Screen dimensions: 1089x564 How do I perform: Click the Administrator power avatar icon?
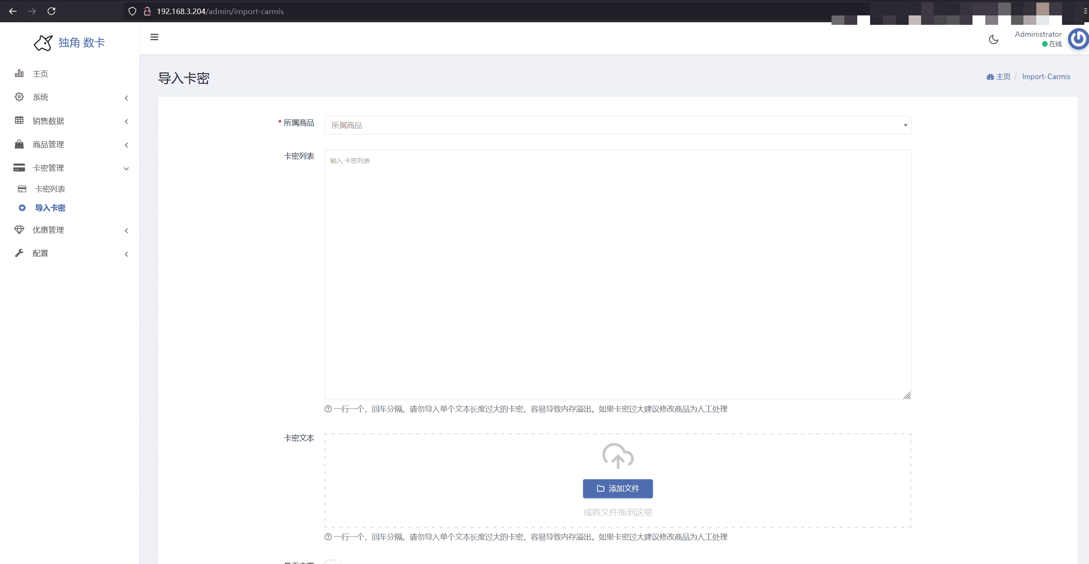[1078, 39]
